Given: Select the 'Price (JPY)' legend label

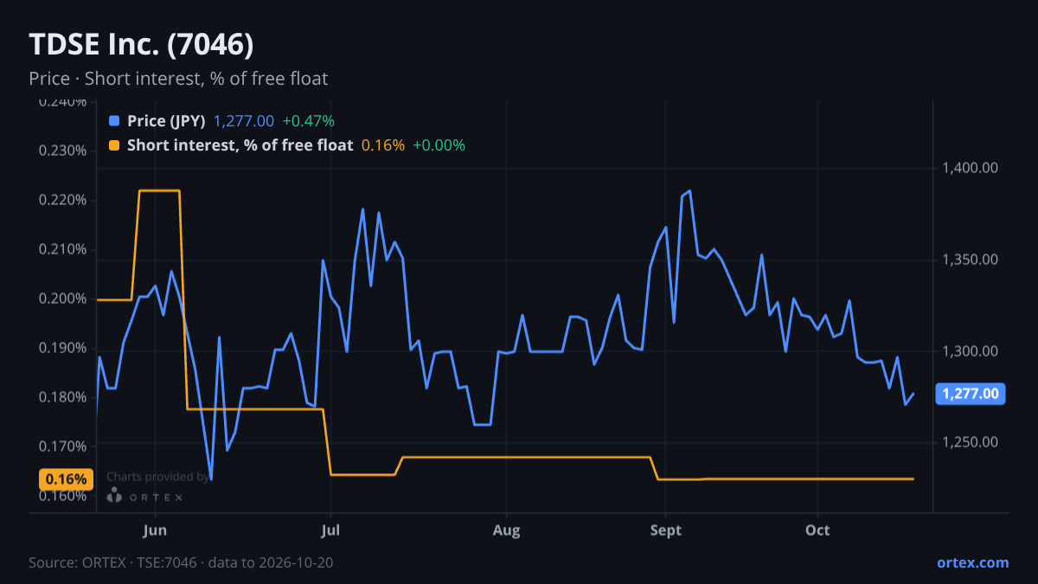Looking at the screenshot, I should pyautogui.click(x=166, y=121).
